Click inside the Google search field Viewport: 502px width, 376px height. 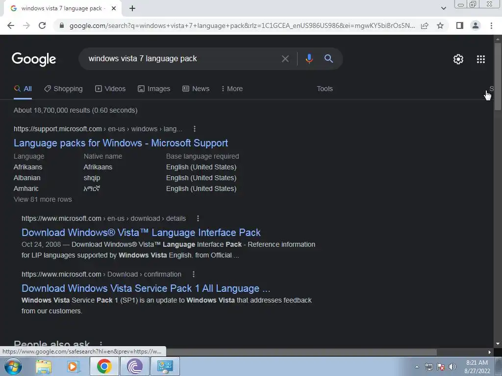pyautogui.click(x=179, y=59)
